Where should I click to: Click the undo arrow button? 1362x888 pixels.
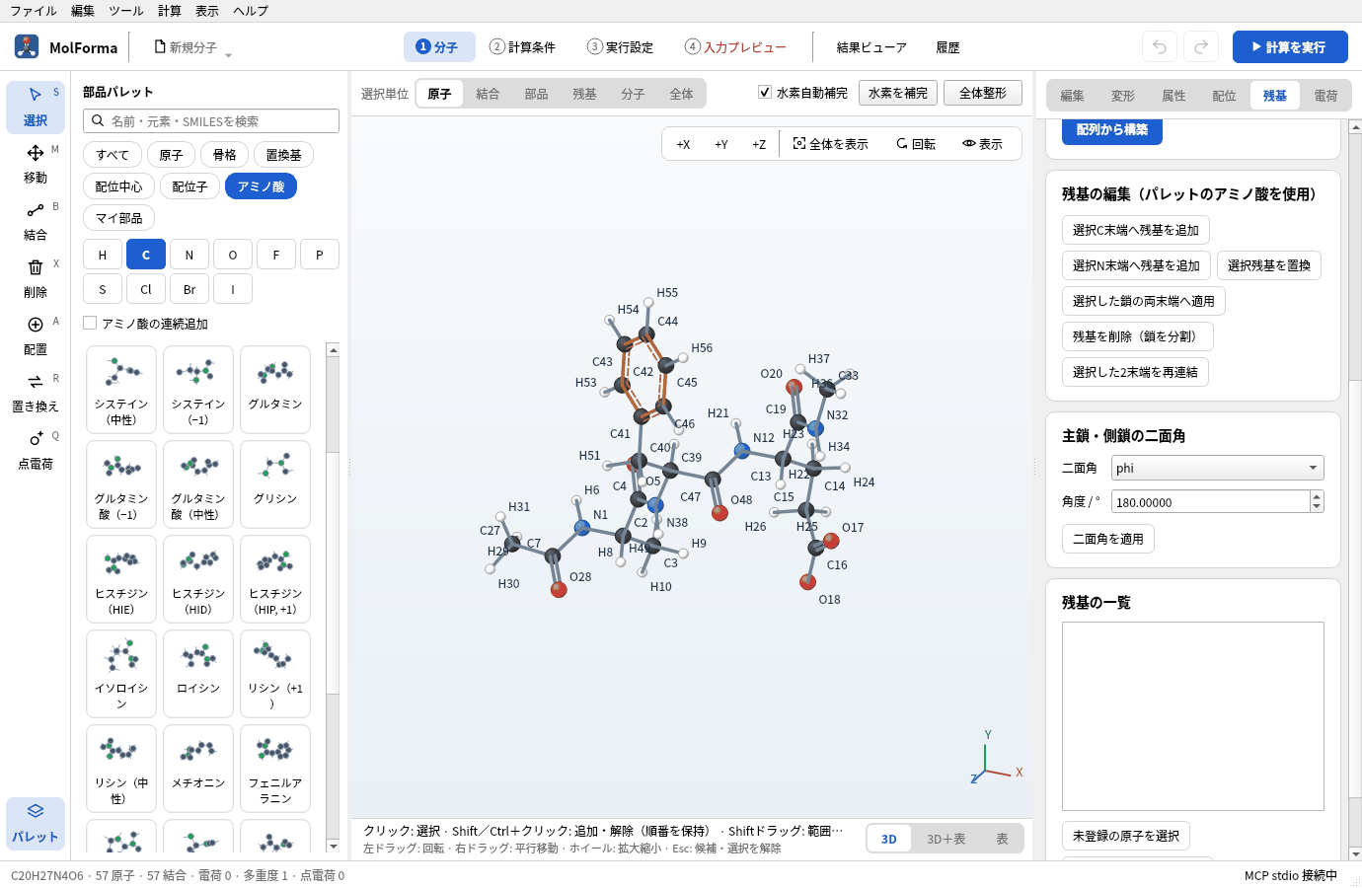pos(1160,47)
